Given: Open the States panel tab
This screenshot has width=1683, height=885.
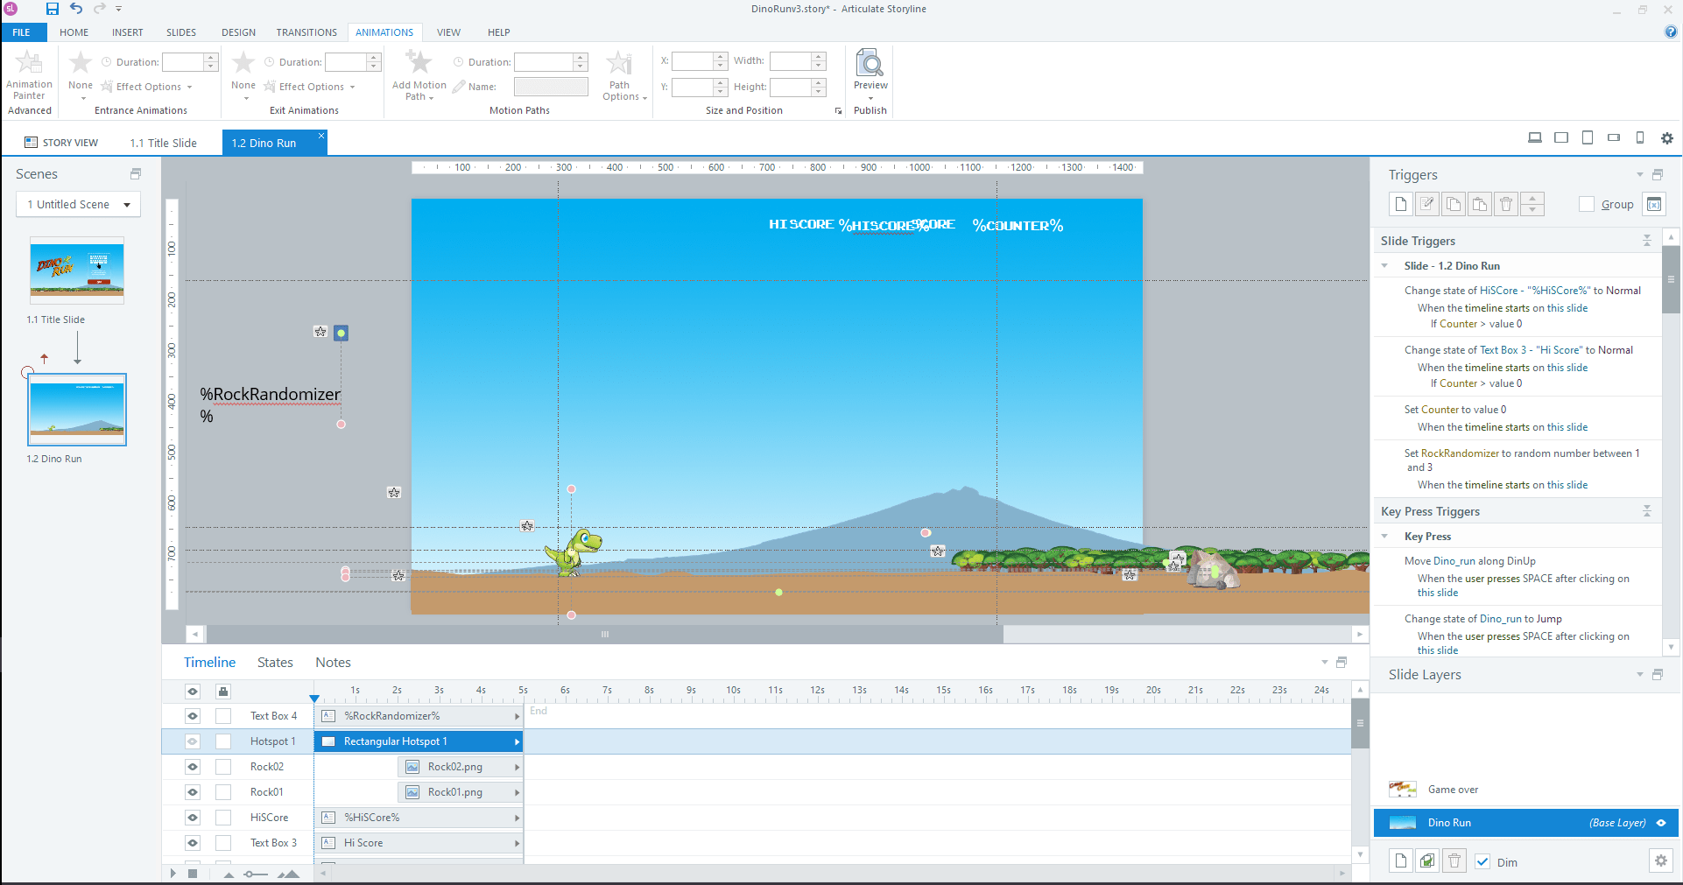Looking at the screenshot, I should [x=275, y=663].
